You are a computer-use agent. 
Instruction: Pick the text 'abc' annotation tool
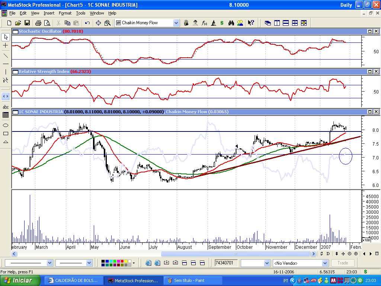coord(6,107)
